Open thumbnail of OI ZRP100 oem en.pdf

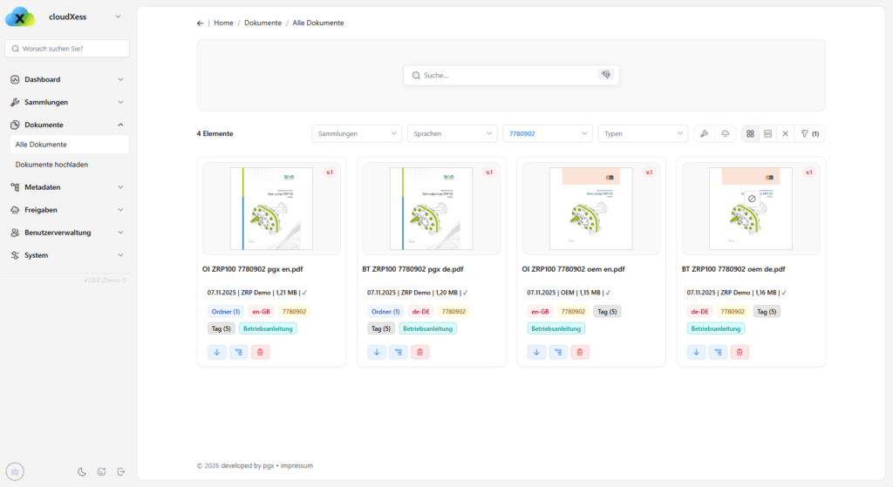pos(591,209)
